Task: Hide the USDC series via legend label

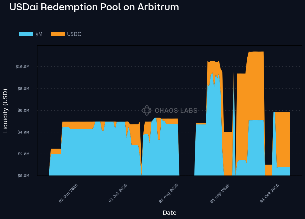Action: point(74,34)
